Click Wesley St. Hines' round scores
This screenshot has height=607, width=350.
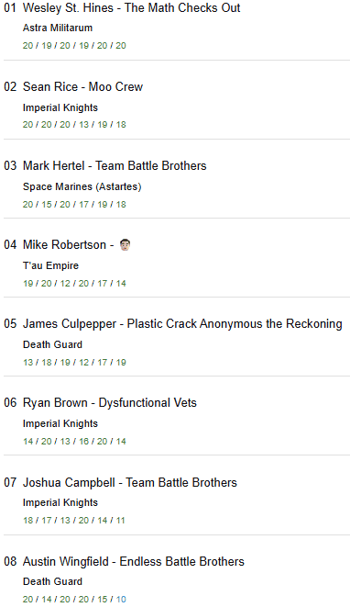click(x=74, y=46)
